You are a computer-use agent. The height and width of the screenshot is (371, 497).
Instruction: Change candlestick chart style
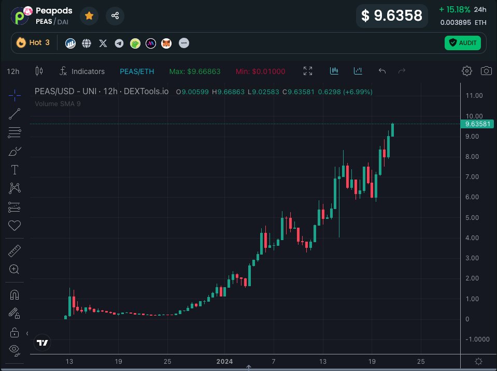39,71
